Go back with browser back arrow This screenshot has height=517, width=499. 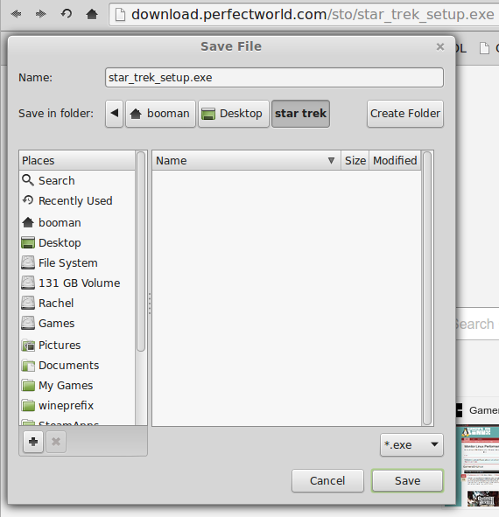16,14
